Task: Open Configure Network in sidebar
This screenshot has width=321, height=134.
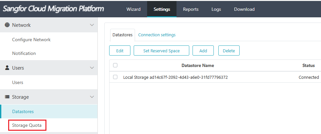Action: [x=31, y=40]
